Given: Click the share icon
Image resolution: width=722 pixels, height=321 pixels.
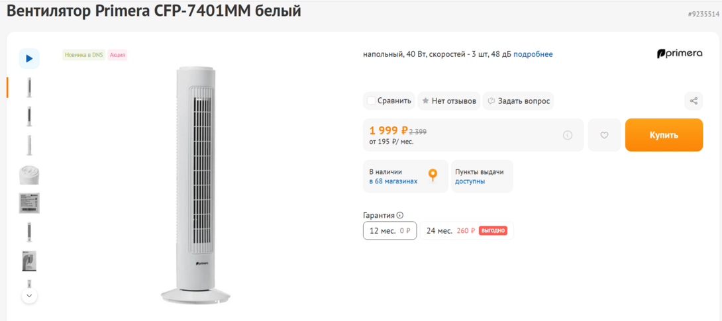Looking at the screenshot, I should pyautogui.click(x=694, y=101).
